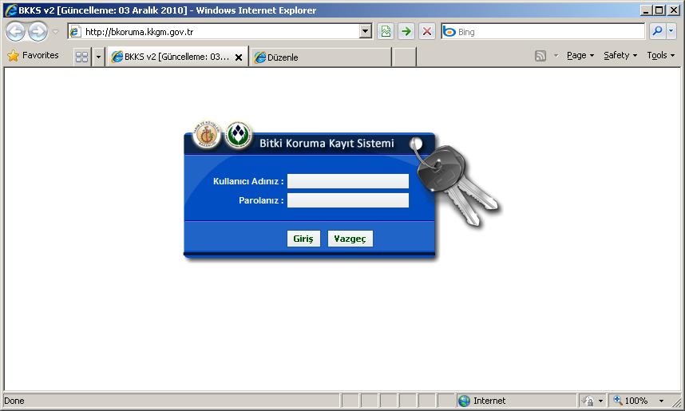Click the Bing search magnifier icon
Screen dimensions: 685x411
pyautogui.click(x=656, y=32)
